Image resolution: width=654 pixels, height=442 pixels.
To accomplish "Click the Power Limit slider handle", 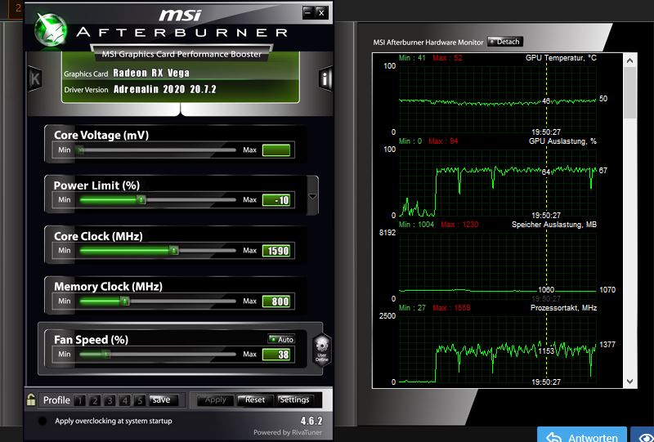I will 141,200.
